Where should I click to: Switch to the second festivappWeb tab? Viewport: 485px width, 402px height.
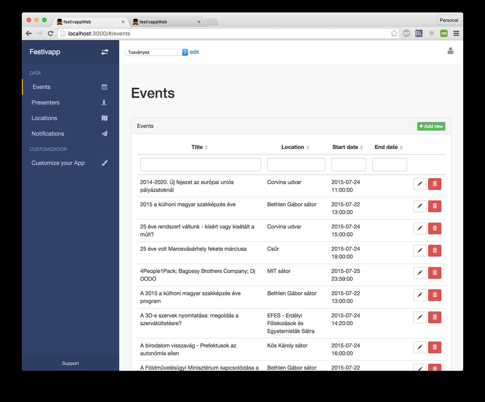[x=166, y=22]
